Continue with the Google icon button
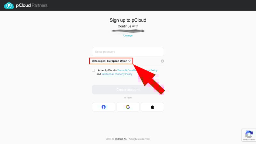 pos(128,107)
